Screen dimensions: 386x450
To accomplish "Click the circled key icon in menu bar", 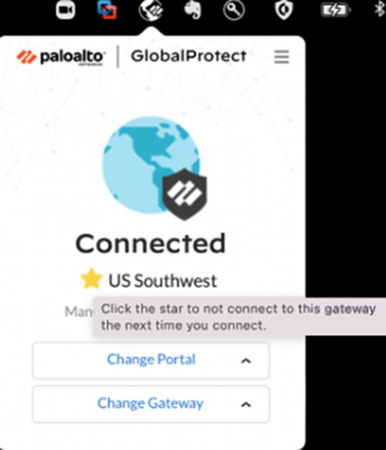I will 234,10.
